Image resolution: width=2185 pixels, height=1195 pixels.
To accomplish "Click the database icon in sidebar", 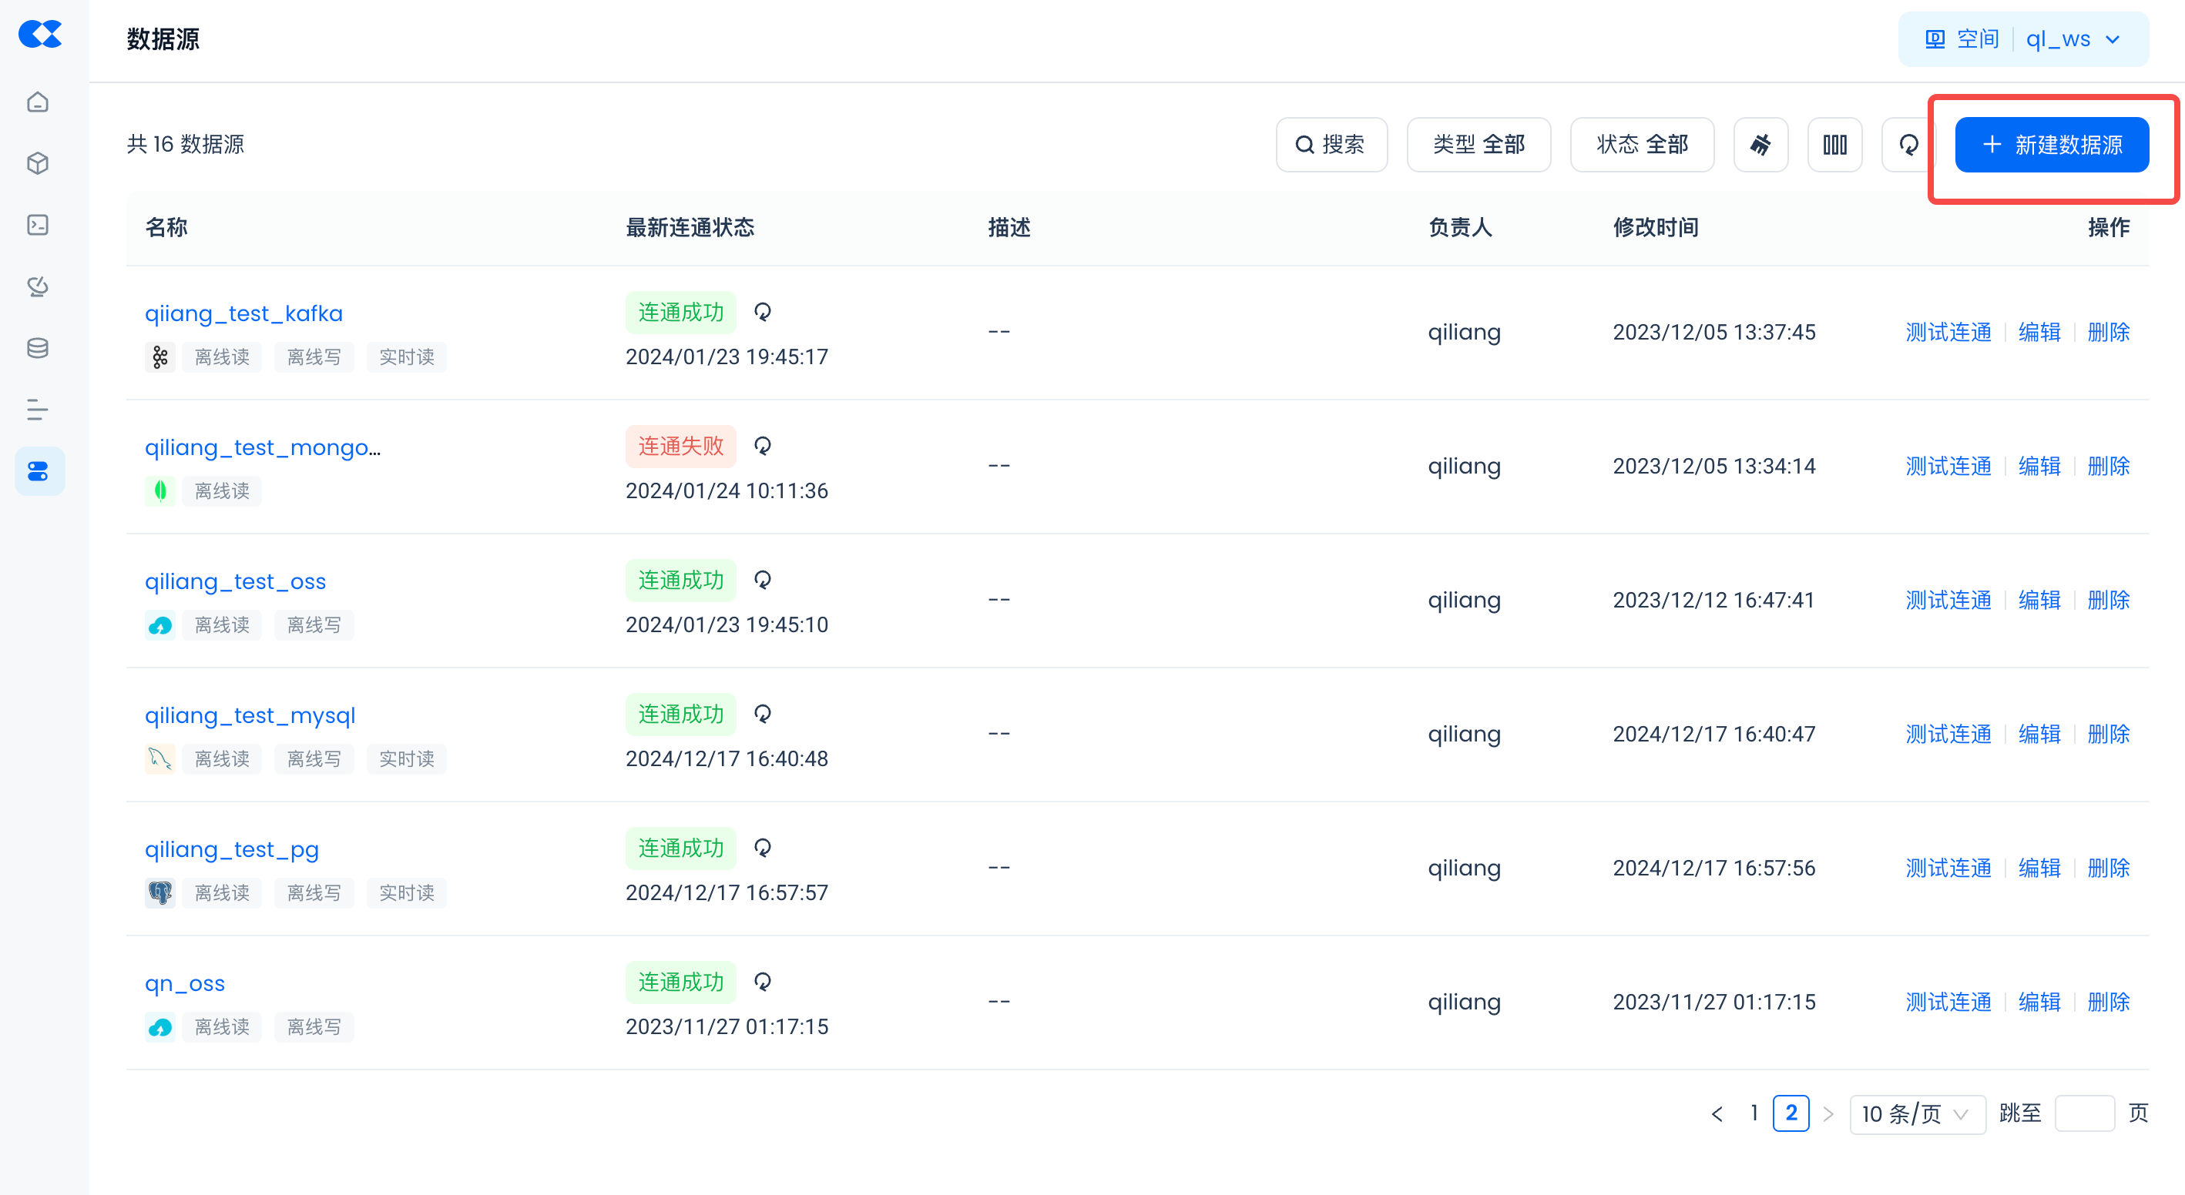I will pyautogui.click(x=39, y=348).
